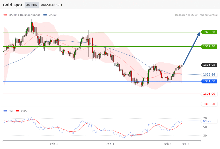Click the Feb 1 date label

[54, 144]
